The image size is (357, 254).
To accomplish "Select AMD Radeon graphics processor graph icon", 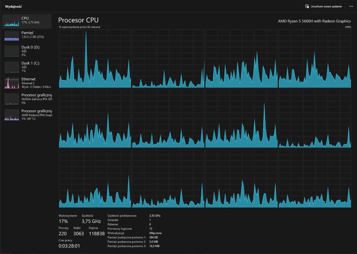I will [12, 115].
